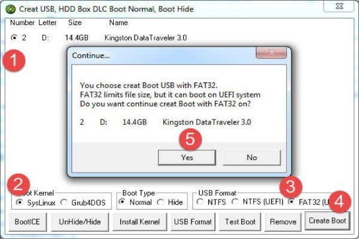The image size is (359, 239).
Task: Choose Hide boot type
Action: coord(160,202)
